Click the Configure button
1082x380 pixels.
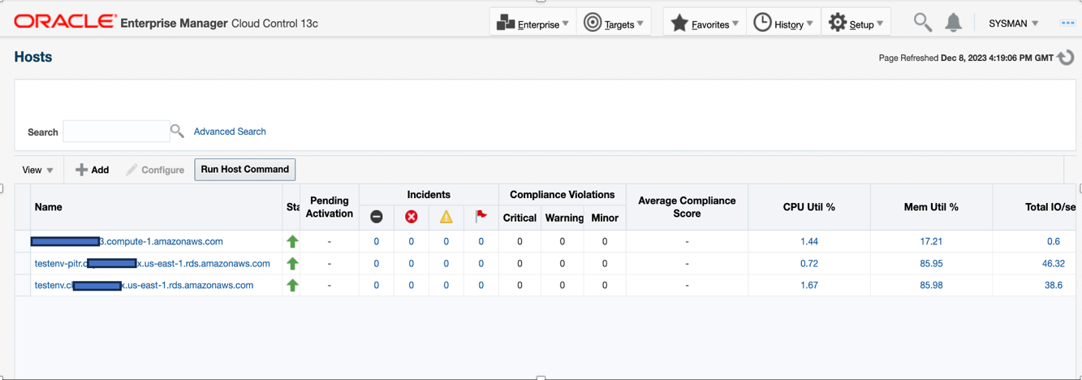[155, 170]
